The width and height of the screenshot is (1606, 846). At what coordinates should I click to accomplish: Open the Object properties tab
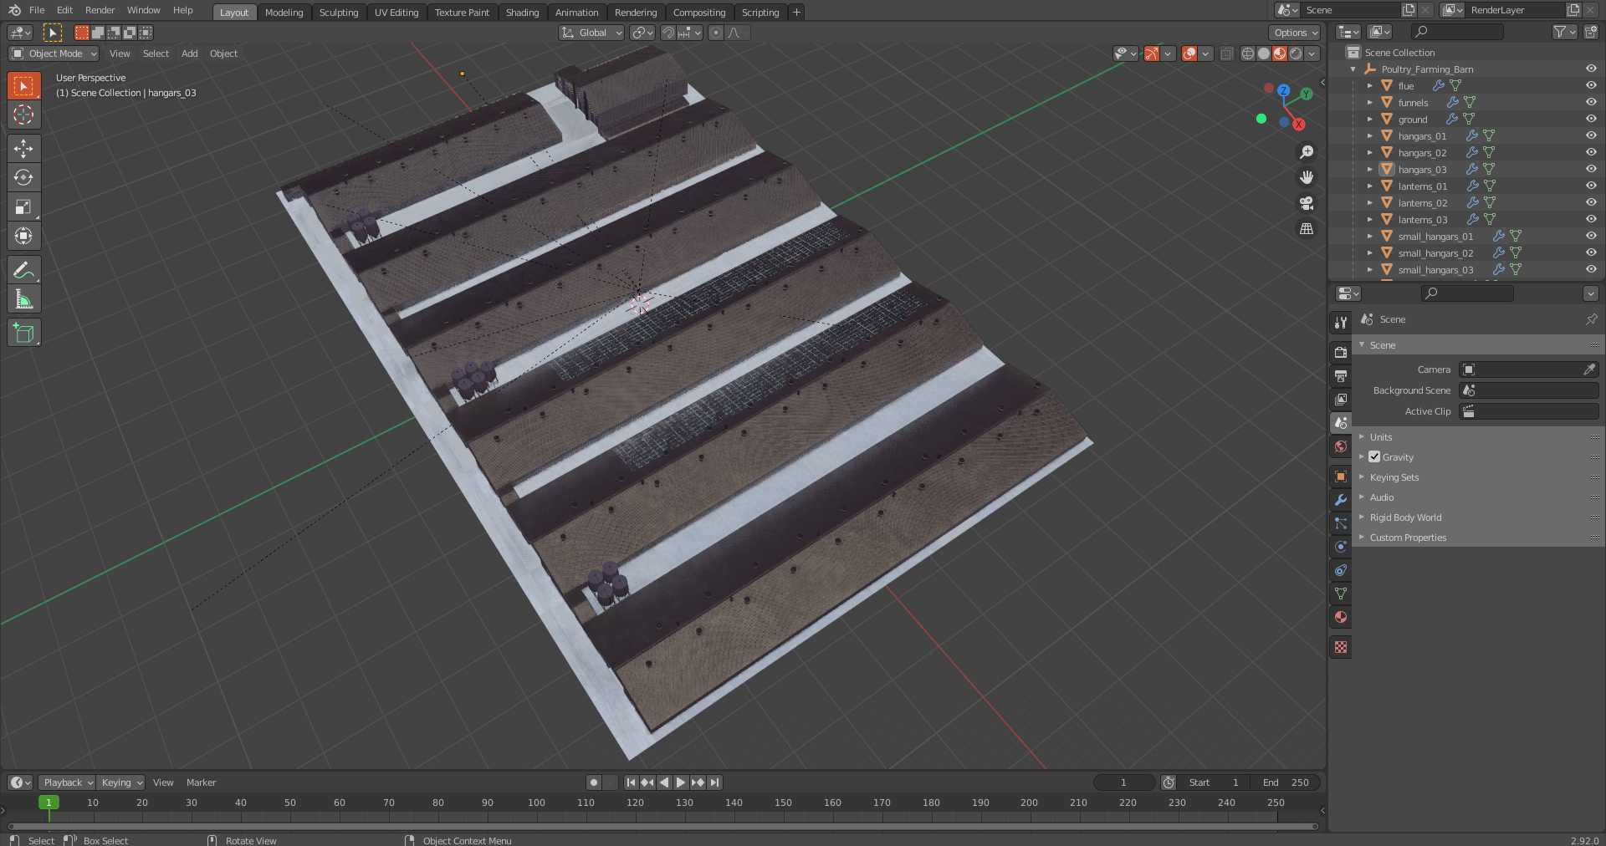[x=1341, y=477]
